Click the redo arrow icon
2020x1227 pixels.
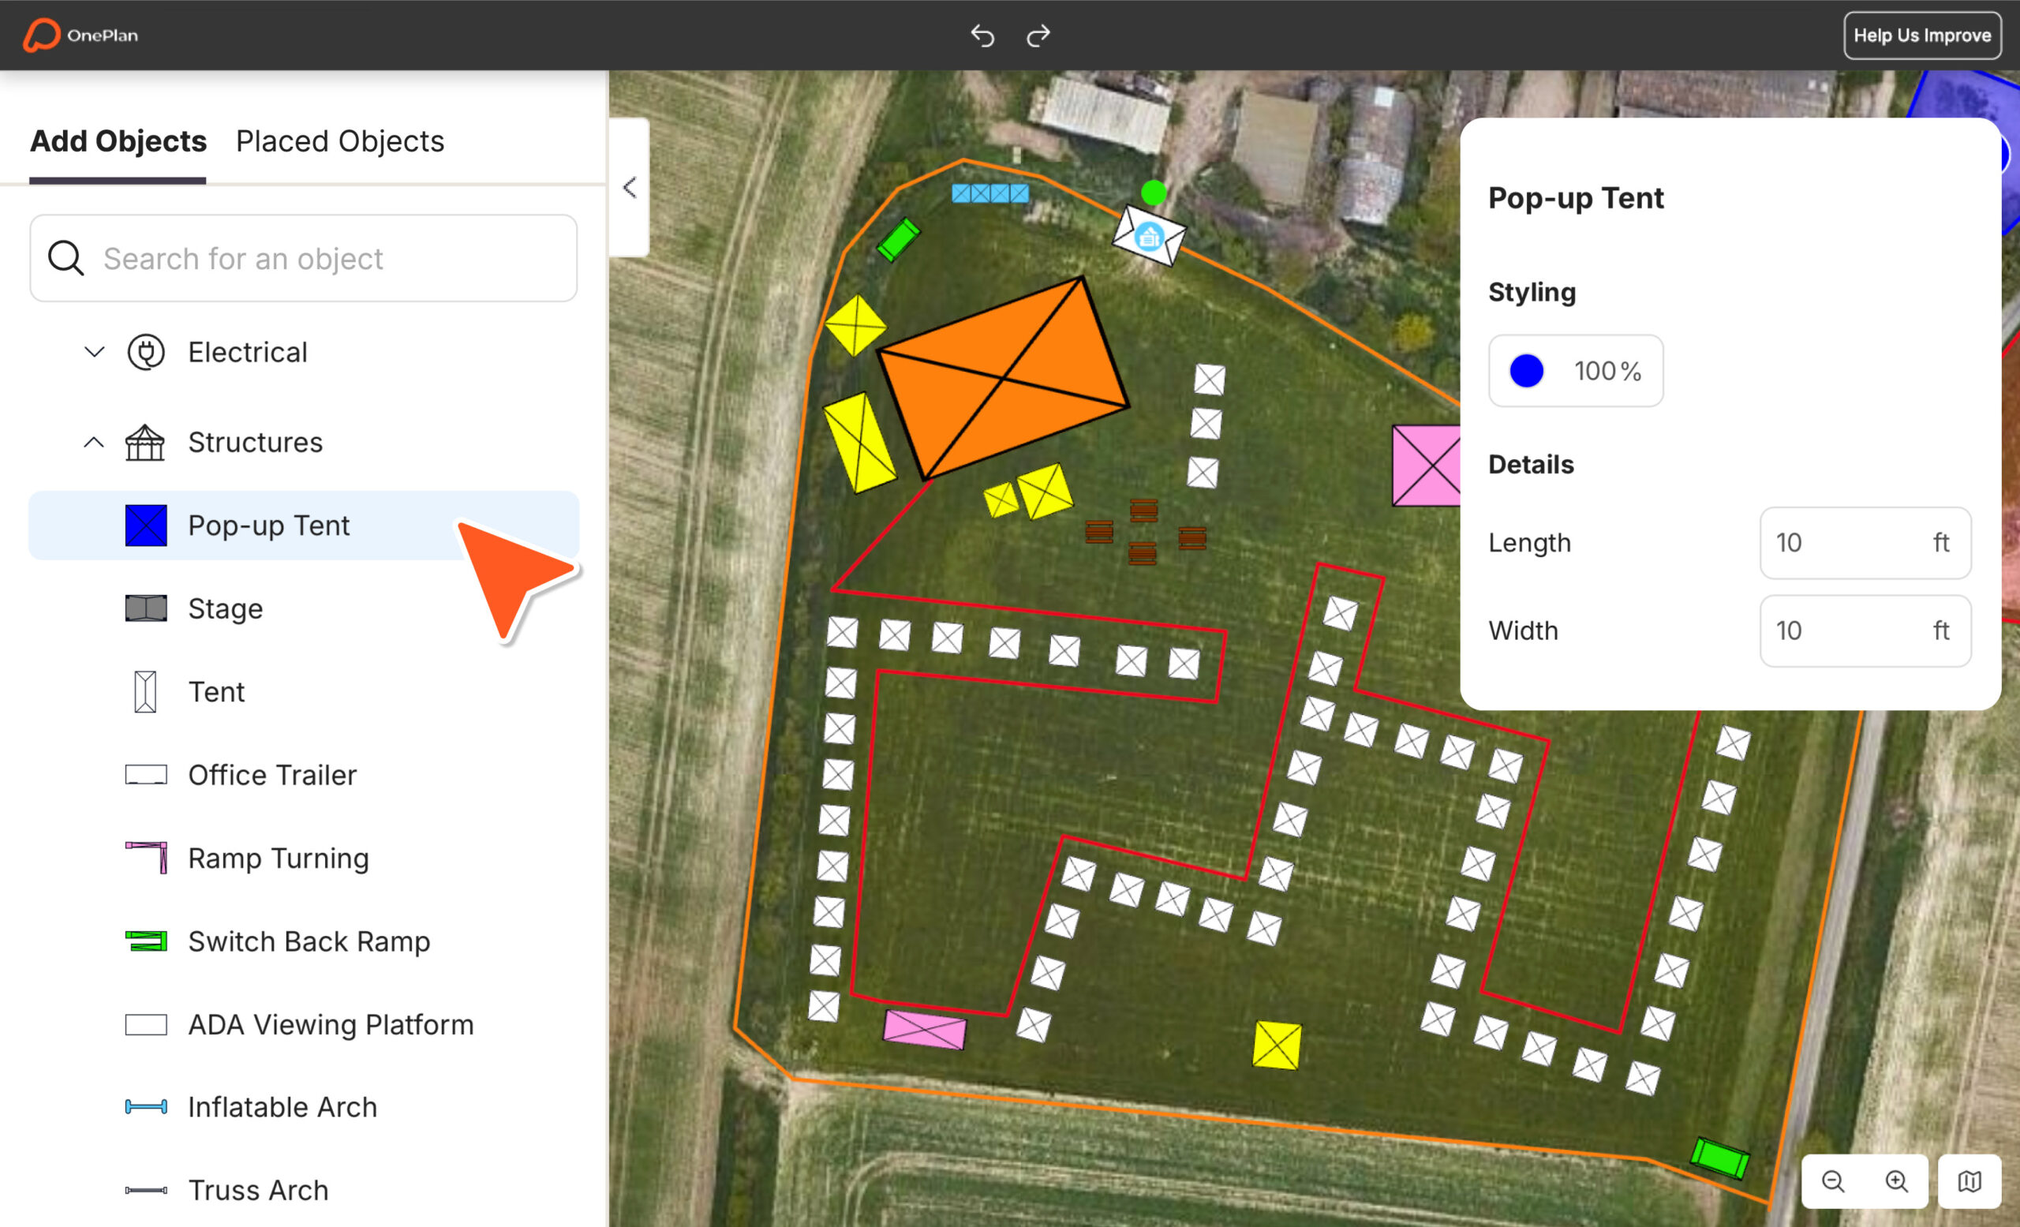point(1038,36)
